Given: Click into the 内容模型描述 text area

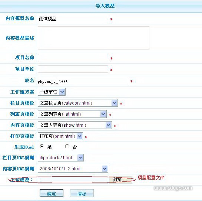Looking at the screenshot, I should [x=93, y=38].
